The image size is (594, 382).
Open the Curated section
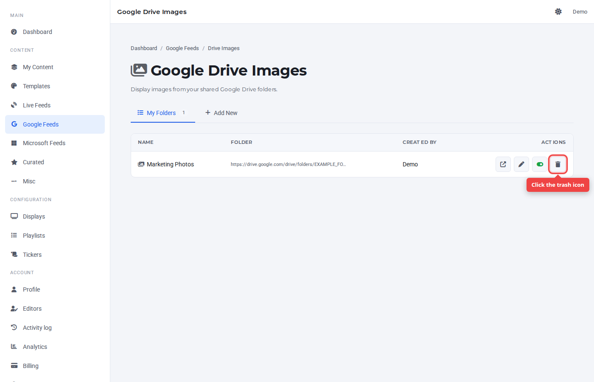55,162
